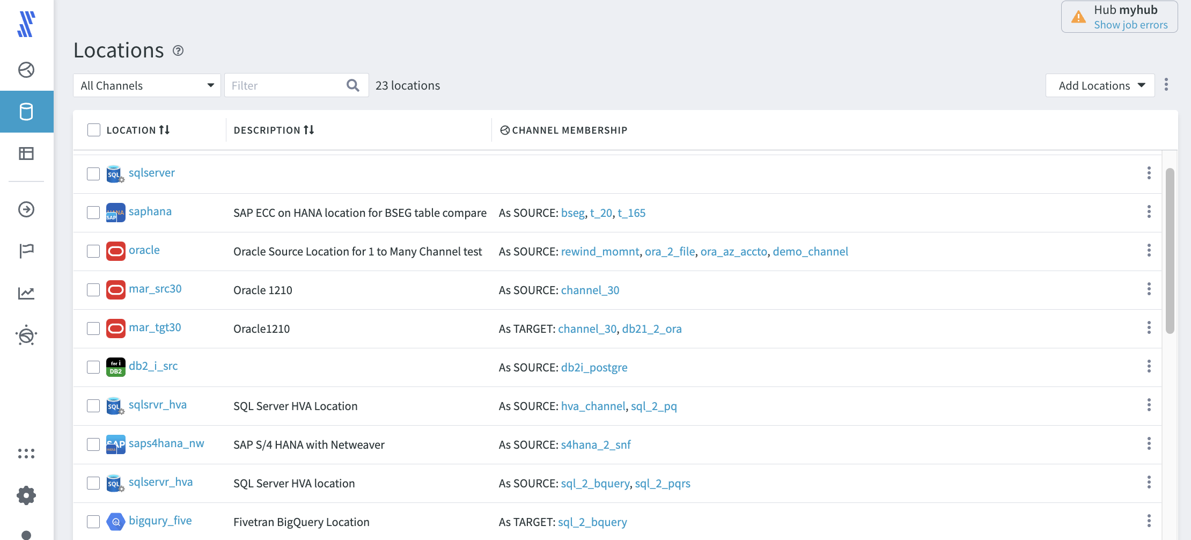Screen dimensions: 1191x540
Task: Open row menu for mar_src30
Action: (x=1149, y=289)
